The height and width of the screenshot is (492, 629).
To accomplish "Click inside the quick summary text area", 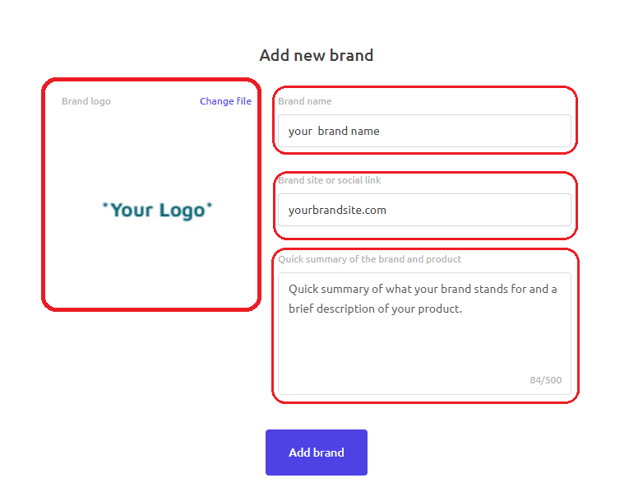I will [424, 333].
